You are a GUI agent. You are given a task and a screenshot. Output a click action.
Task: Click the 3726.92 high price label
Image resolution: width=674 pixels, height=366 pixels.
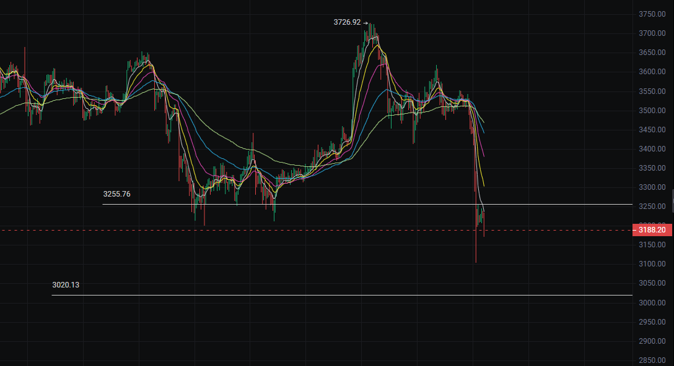[347, 22]
